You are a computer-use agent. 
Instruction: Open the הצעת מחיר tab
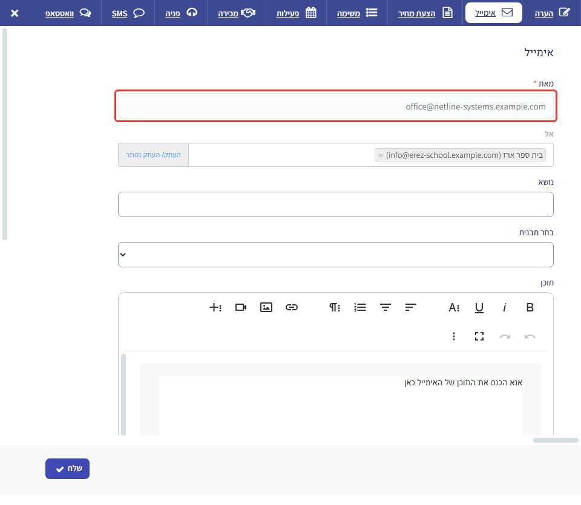(425, 13)
